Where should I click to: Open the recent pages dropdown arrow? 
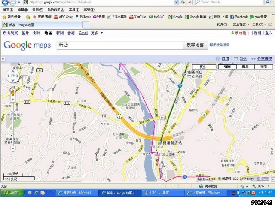point(18,3)
